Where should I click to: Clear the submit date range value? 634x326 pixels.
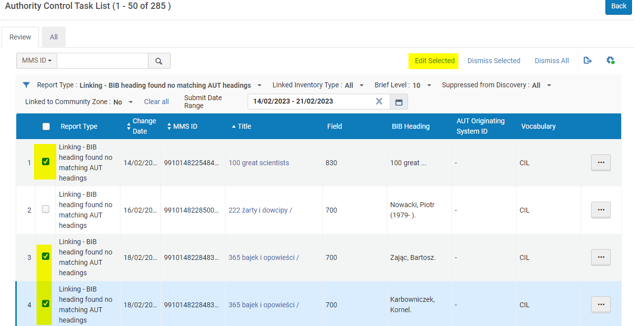379,101
